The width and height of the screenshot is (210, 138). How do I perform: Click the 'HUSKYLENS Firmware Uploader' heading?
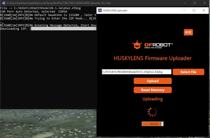[x=153, y=58]
